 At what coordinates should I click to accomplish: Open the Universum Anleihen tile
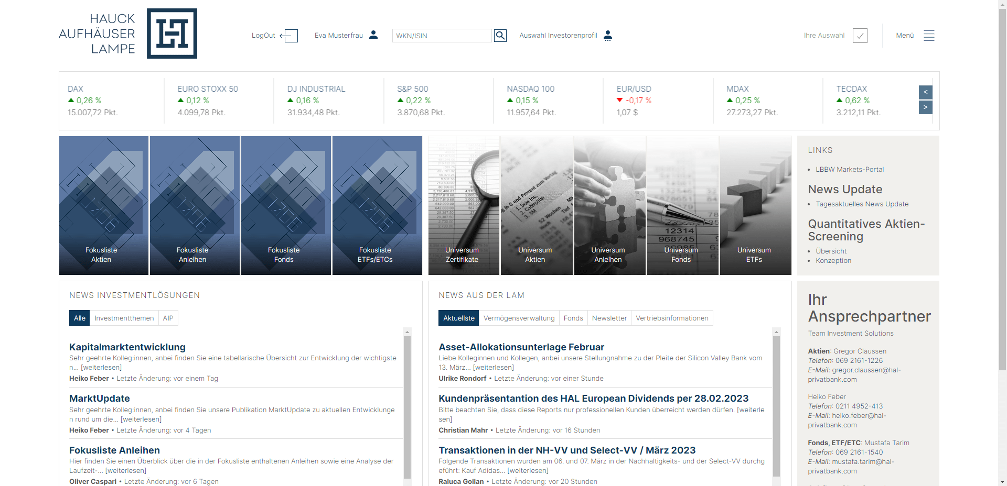click(x=609, y=205)
